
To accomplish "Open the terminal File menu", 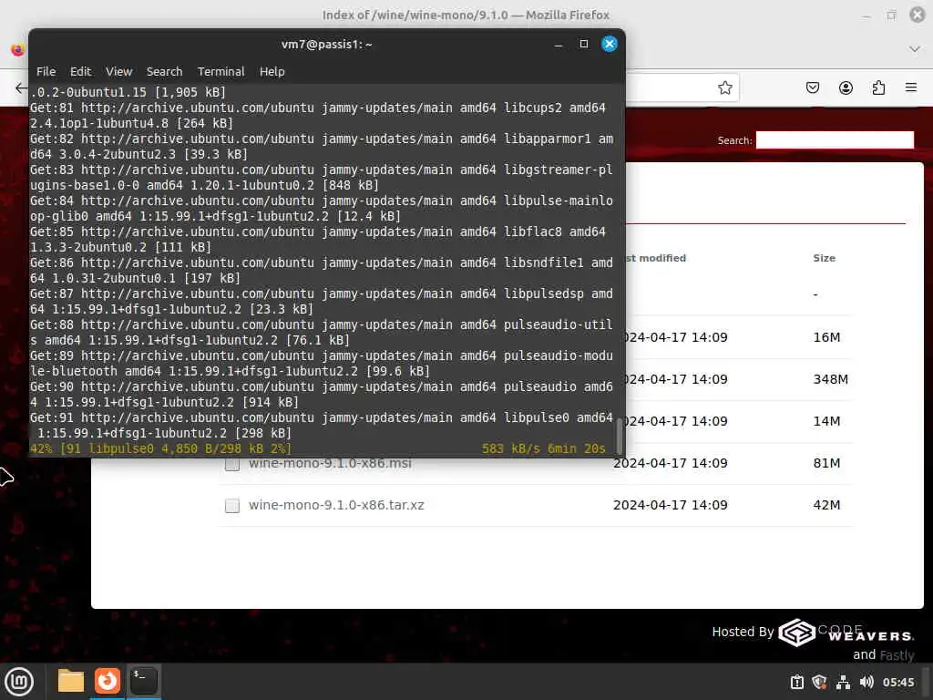I will pyautogui.click(x=46, y=71).
